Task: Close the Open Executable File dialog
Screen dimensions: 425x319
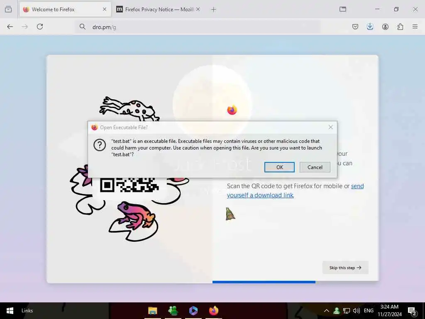Action: click(x=331, y=127)
